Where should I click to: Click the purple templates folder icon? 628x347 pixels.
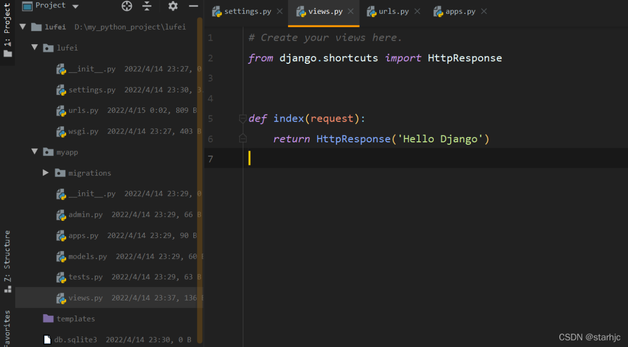coord(48,319)
